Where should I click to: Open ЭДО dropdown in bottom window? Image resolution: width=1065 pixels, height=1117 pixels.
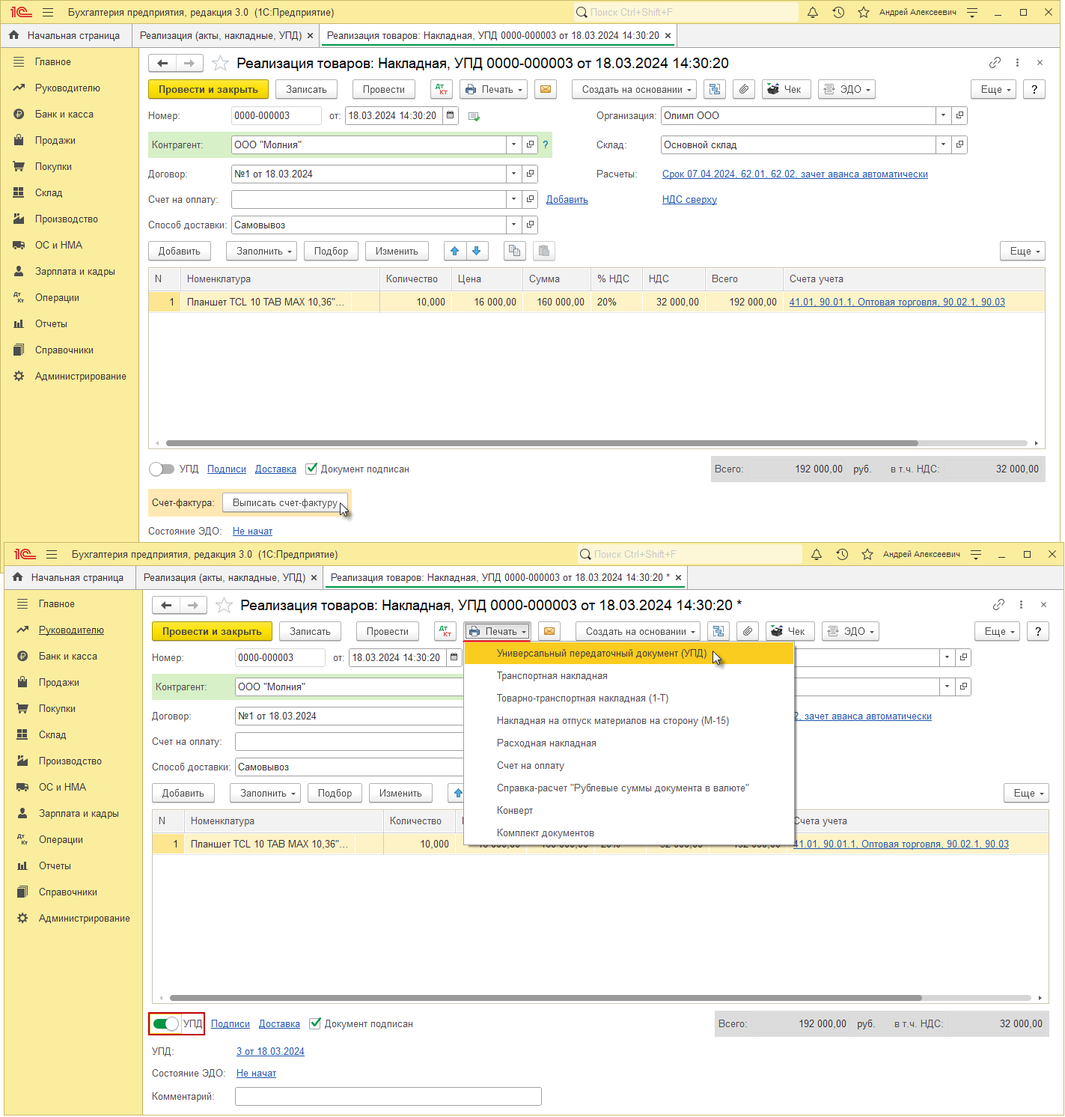pyautogui.click(x=850, y=631)
